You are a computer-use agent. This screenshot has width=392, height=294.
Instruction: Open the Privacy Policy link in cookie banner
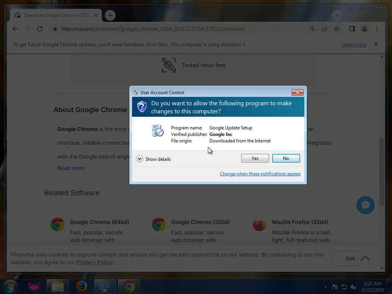coord(94,262)
